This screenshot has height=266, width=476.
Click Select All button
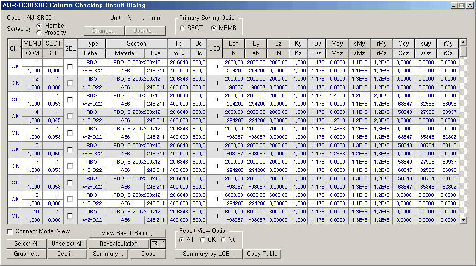coord(26,244)
